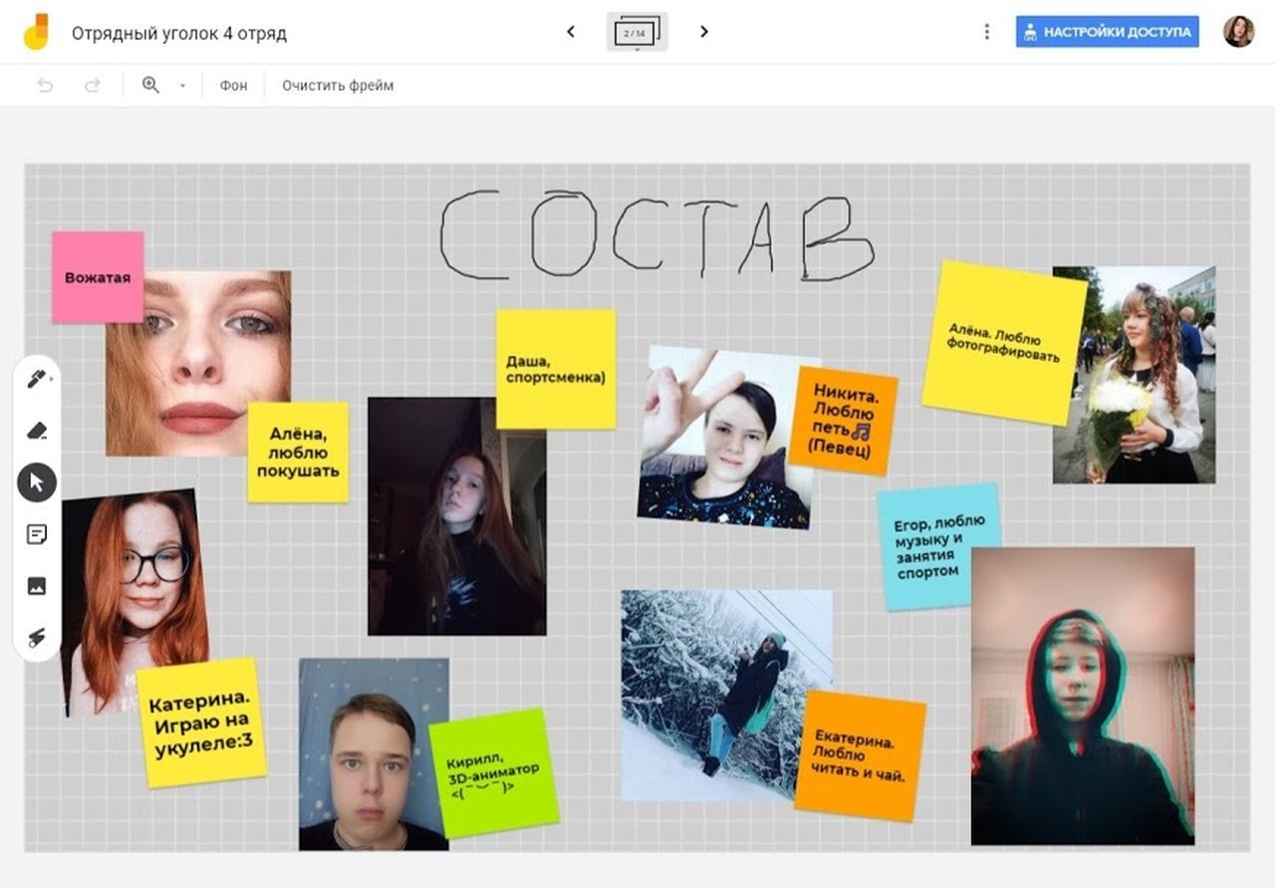Select the snowy winter trees photo
The image size is (1275, 888).
[727, 695]
